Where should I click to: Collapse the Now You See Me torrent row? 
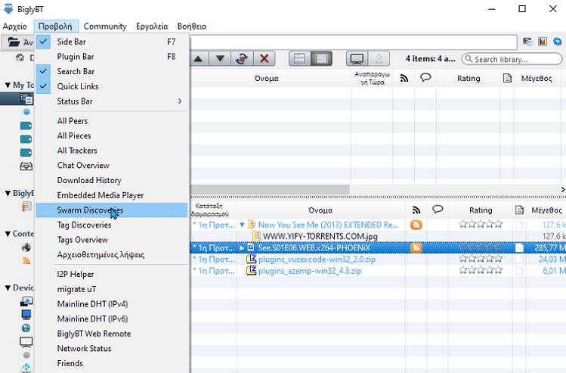click(243, 225)
